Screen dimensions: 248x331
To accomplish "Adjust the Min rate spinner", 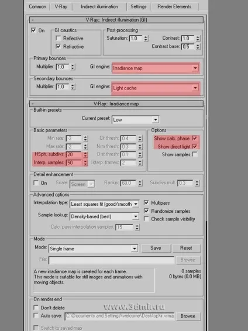I will tap(85, 138).
